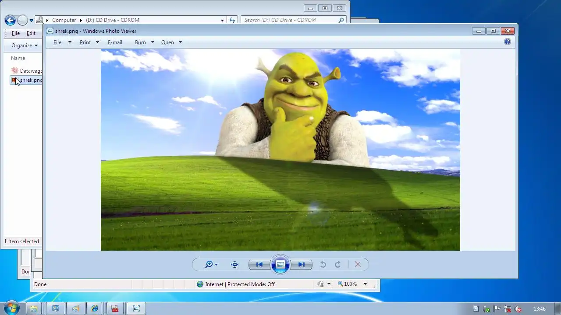Viewport: 561px width, 315px height.
Task: Open the Explorer File menu
Action: pos(16,33)
